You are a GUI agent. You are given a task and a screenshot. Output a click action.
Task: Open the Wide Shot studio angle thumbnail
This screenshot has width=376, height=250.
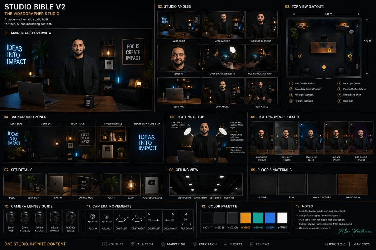[179, 25]
